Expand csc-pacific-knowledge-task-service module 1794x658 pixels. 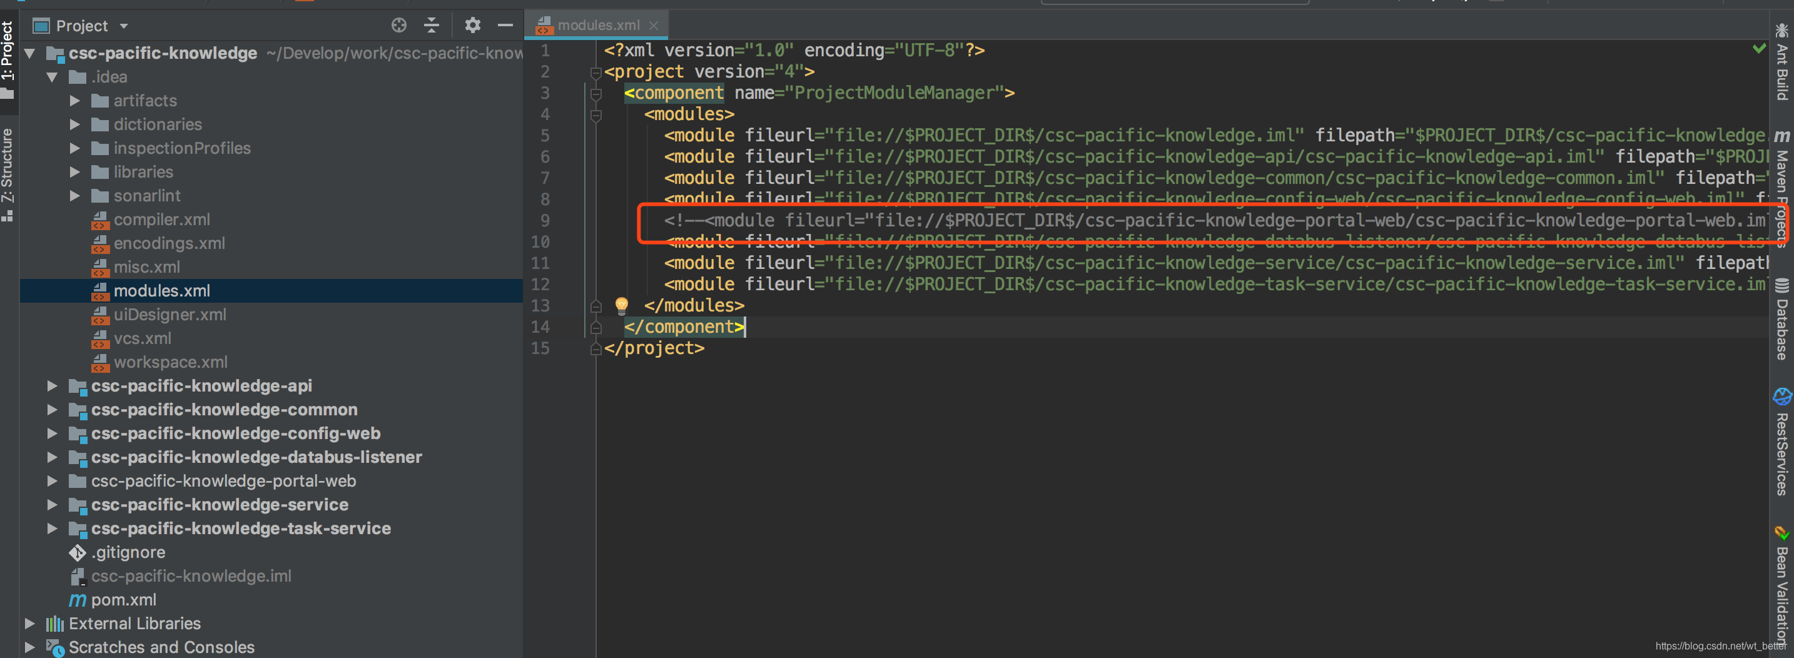pos(53,528)
